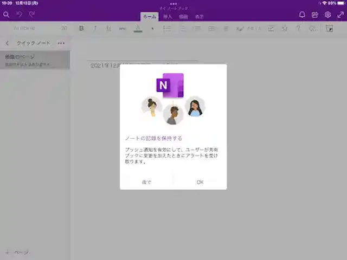The height and width of the screenshot is (260, 347).
Task: Tap the battery indicator in status bar
Action: pos(341,3)
